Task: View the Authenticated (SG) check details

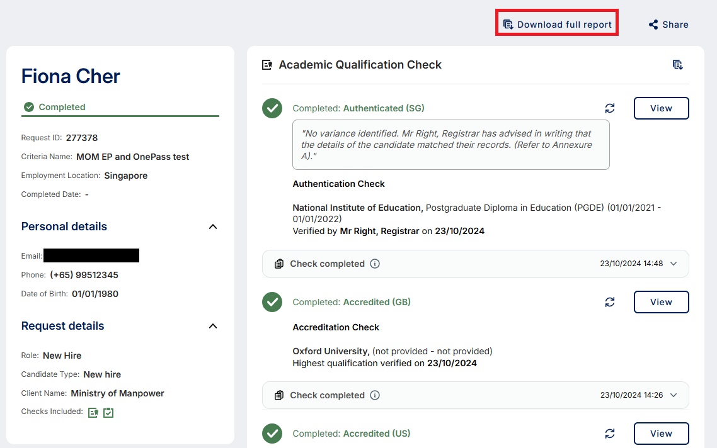Action: pyautogui.click(x=661, y=108)
